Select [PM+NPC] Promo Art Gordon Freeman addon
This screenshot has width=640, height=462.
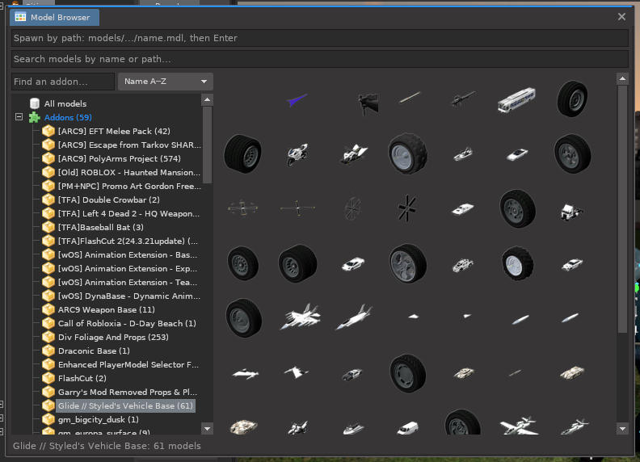pos(129,186)
